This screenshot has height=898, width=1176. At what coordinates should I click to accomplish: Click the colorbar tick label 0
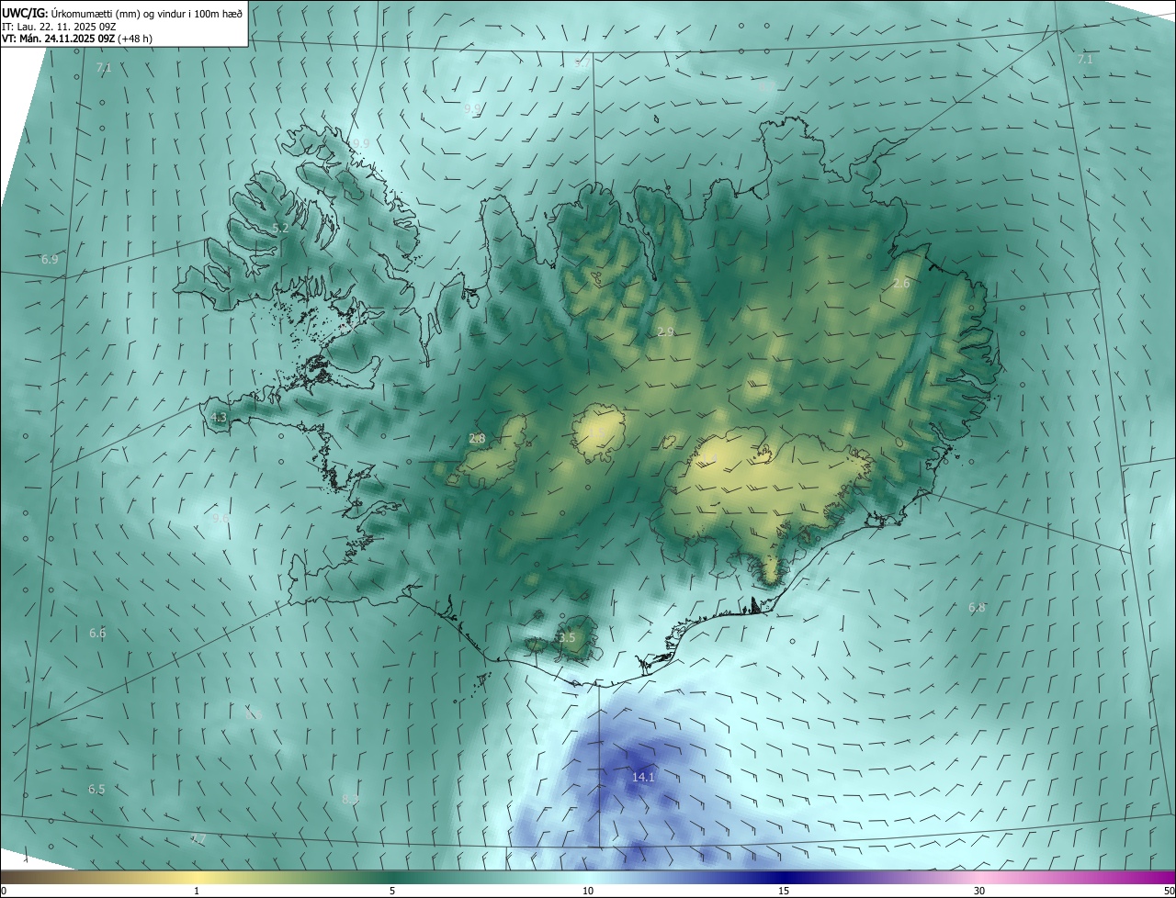click(x=4, y=891)
